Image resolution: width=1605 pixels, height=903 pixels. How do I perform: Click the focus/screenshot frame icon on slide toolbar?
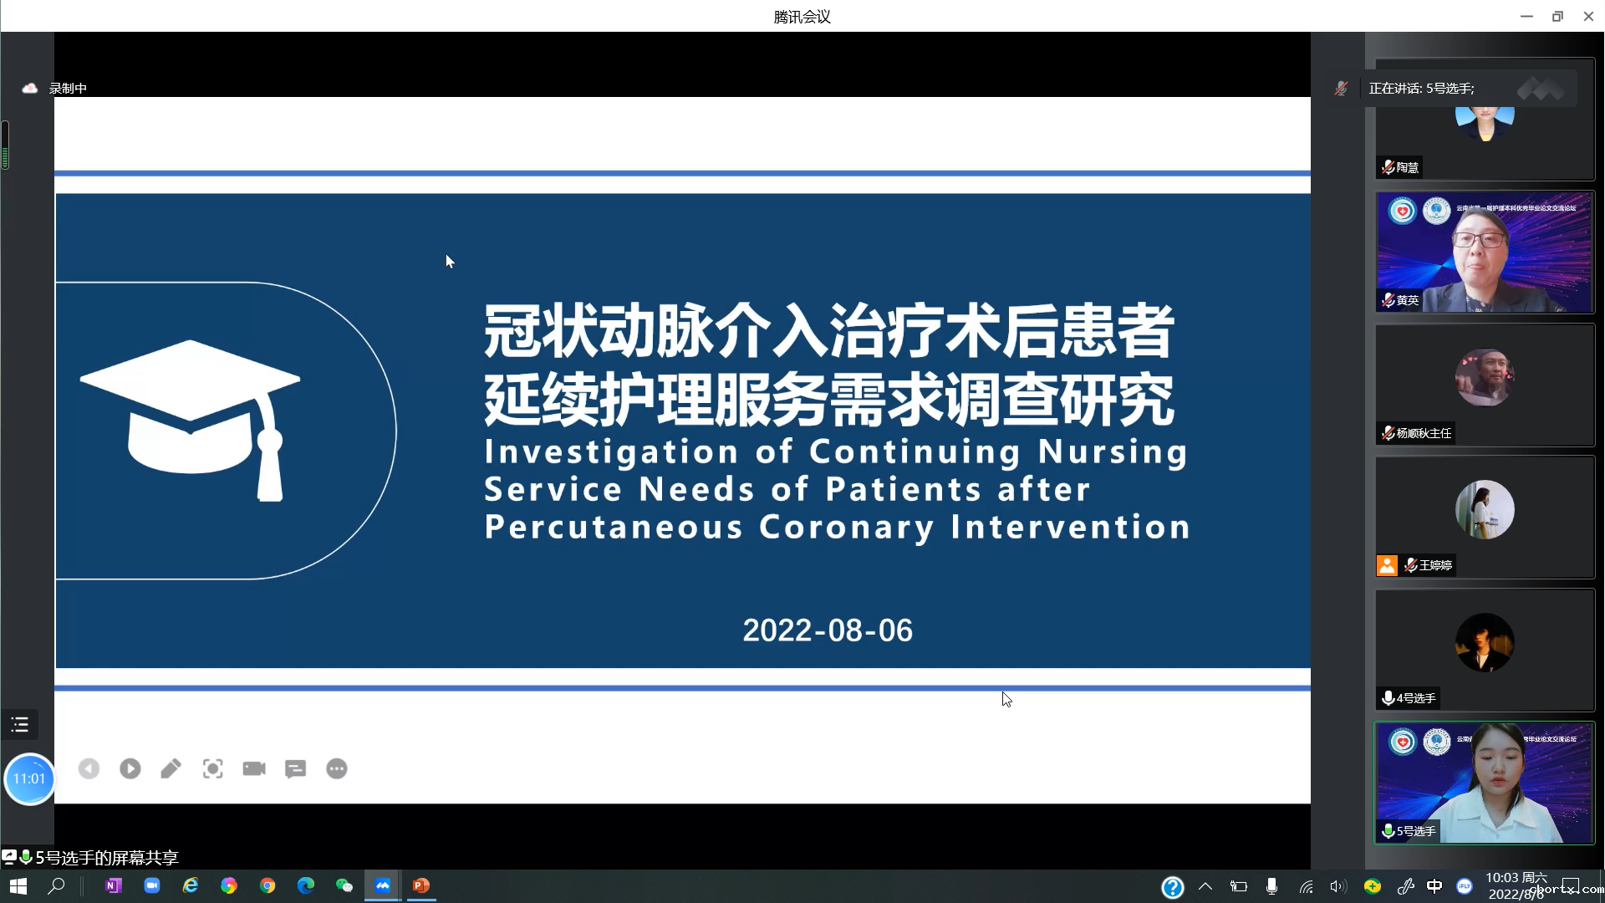point(212,768)
